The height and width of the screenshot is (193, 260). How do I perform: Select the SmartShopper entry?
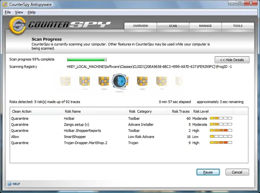pos(75,137)
